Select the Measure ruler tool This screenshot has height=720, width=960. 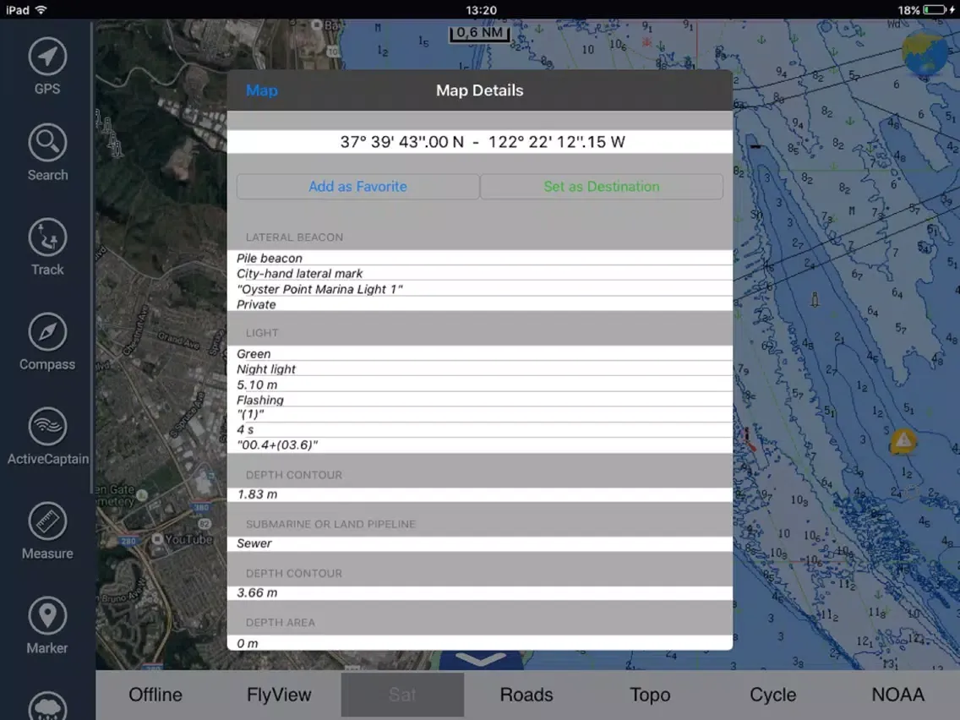coord(47,521)
